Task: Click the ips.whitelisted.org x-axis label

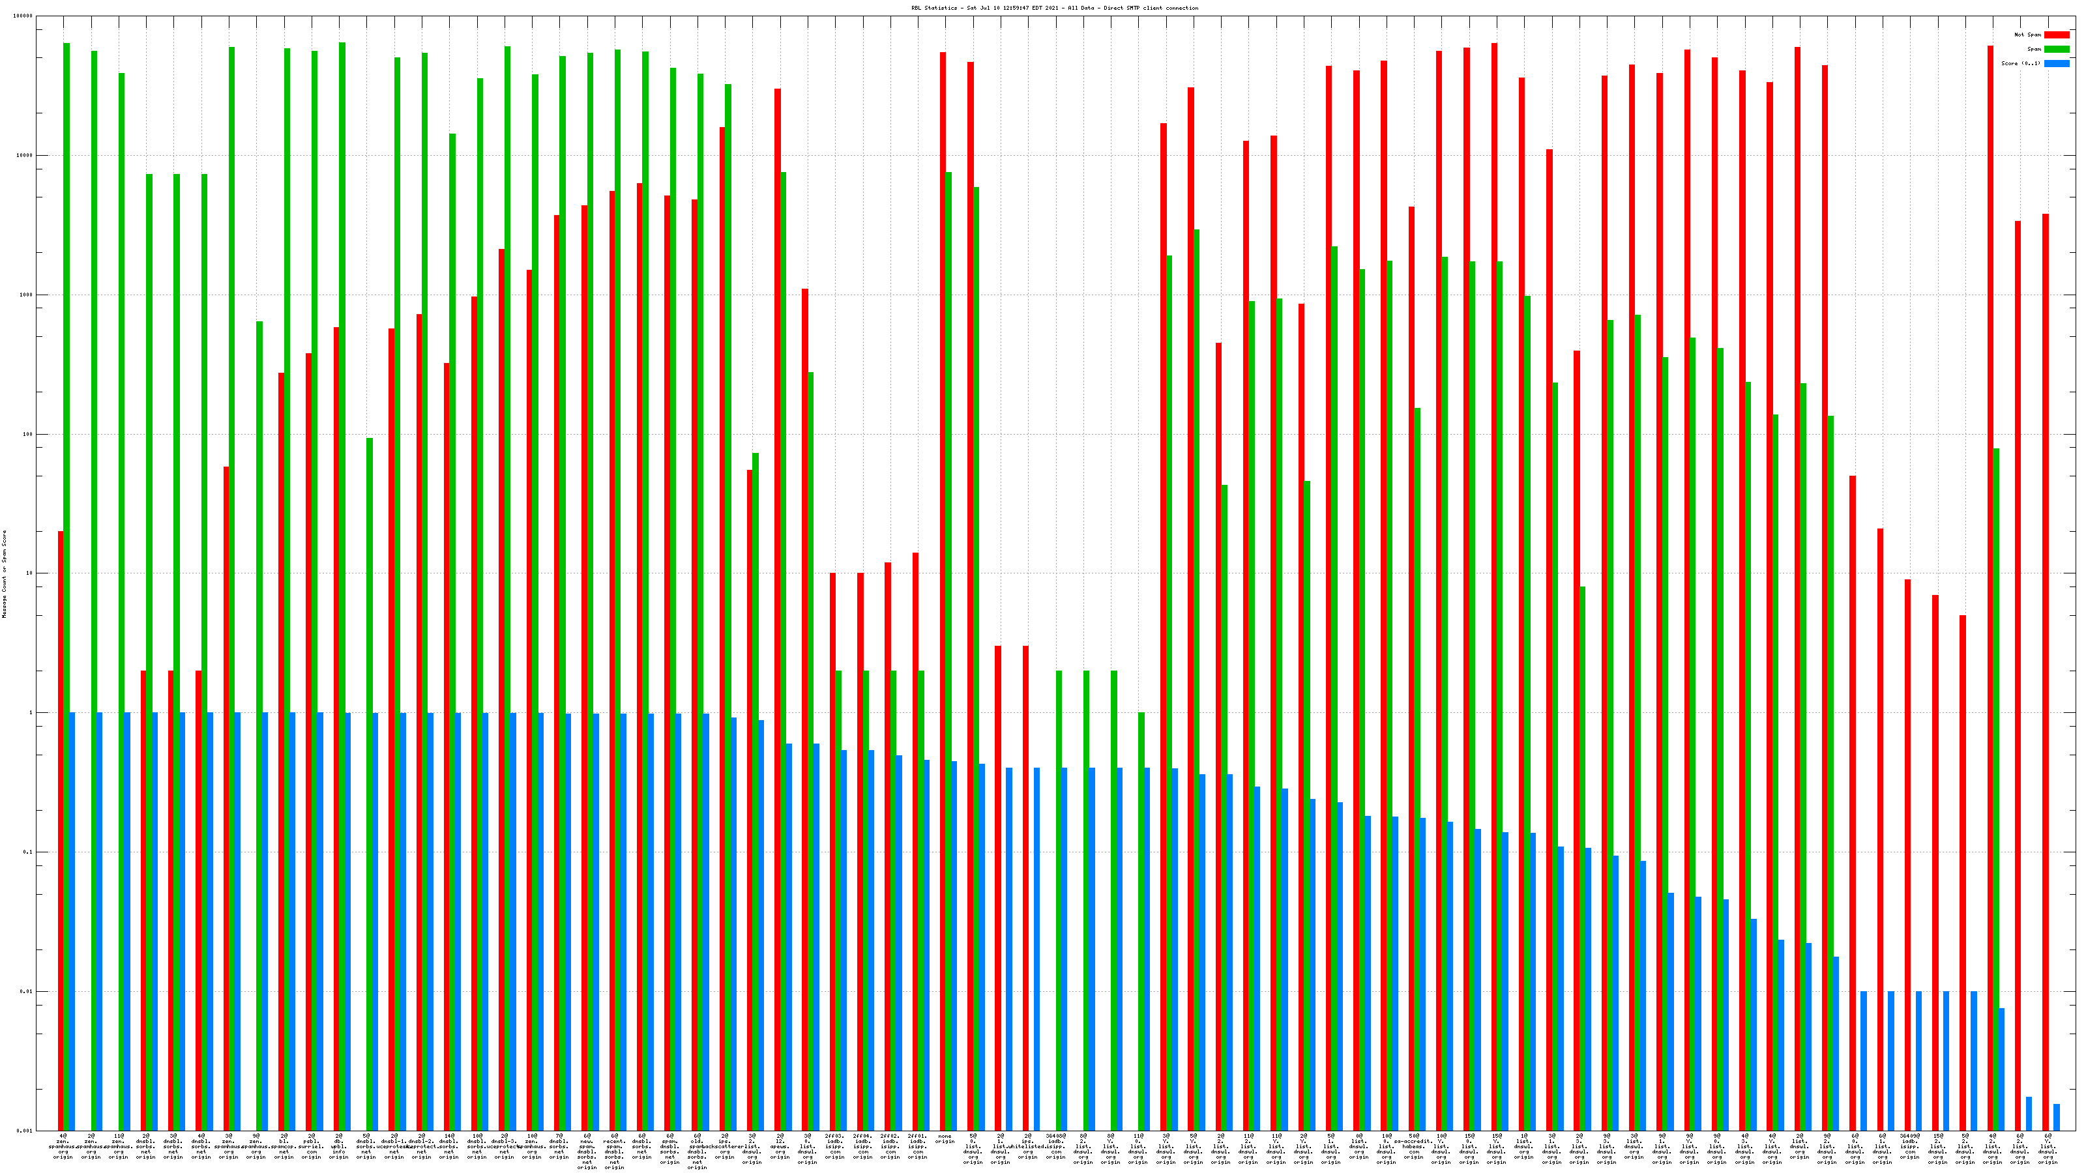Action: tap(1027, 1146)
